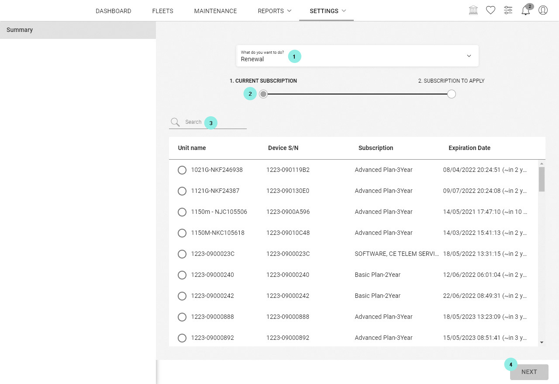
Task: Go to the Fleets tab
Action: [163, 11]
